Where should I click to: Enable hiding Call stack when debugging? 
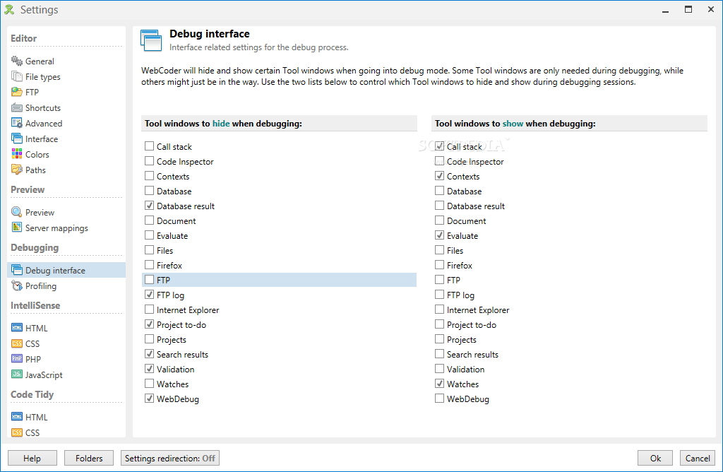point(150,147)
